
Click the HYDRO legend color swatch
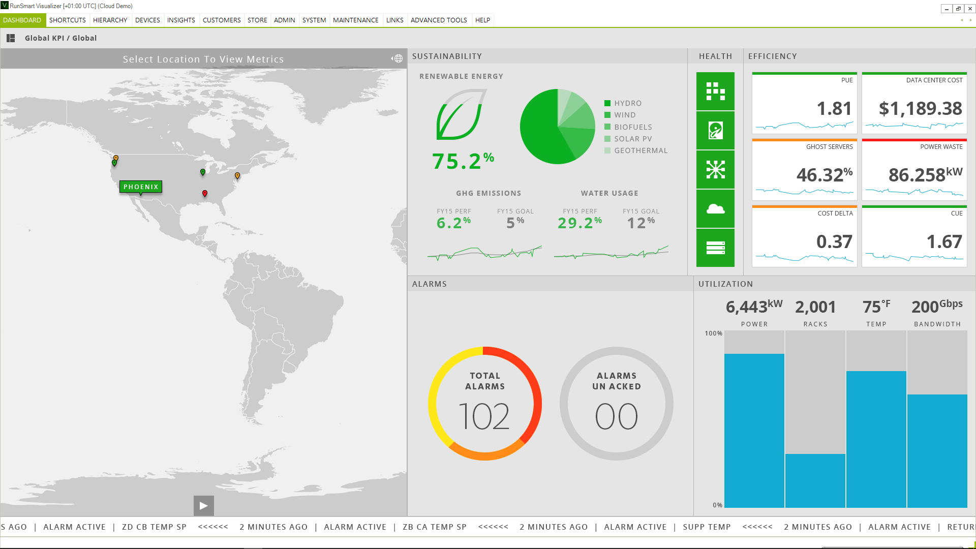[607, 103]
